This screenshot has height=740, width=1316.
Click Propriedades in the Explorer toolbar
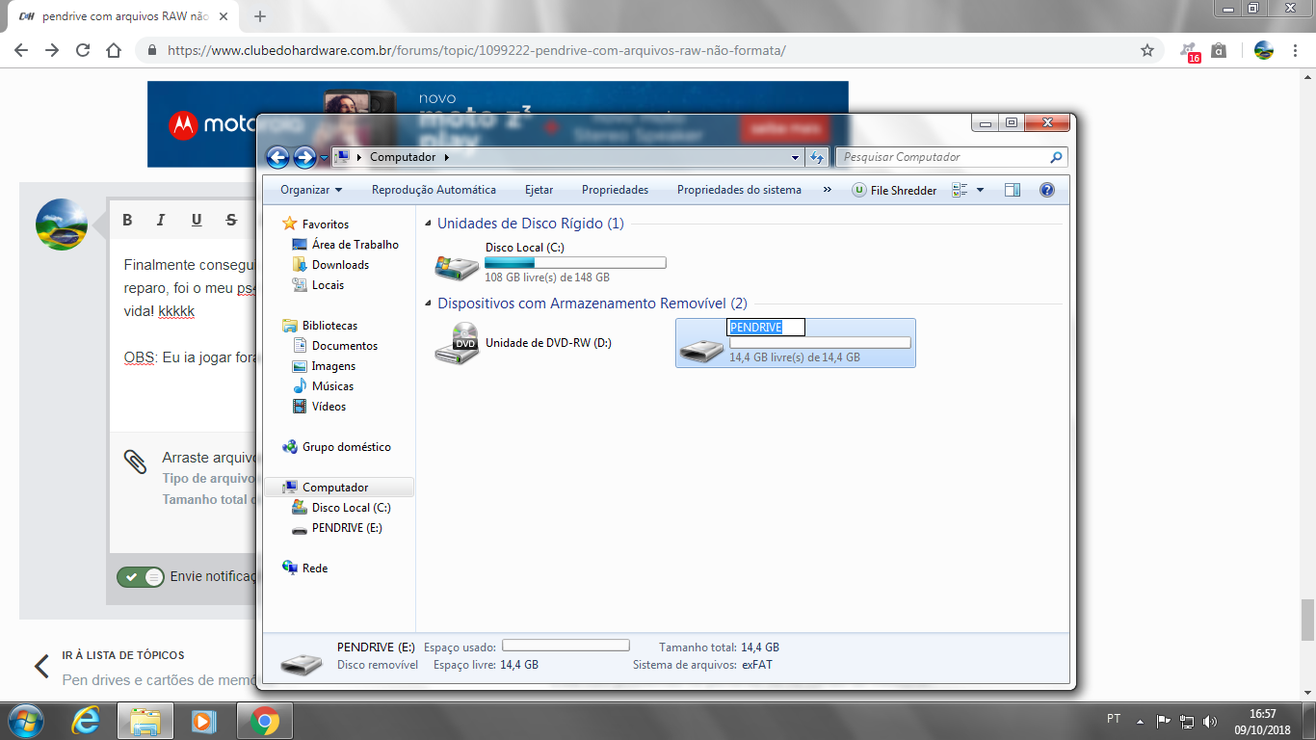pos(615,190)
